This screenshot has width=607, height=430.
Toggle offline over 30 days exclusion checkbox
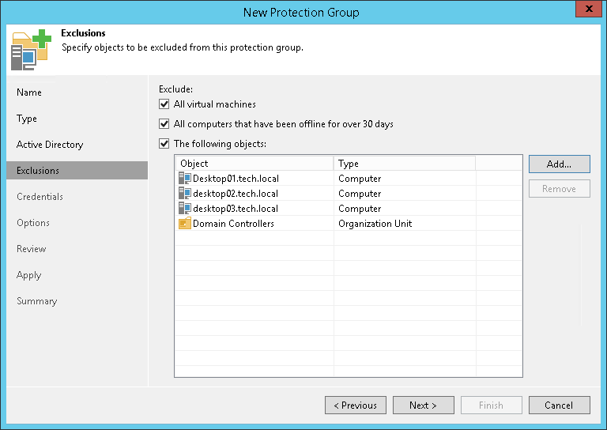[164, 124]
